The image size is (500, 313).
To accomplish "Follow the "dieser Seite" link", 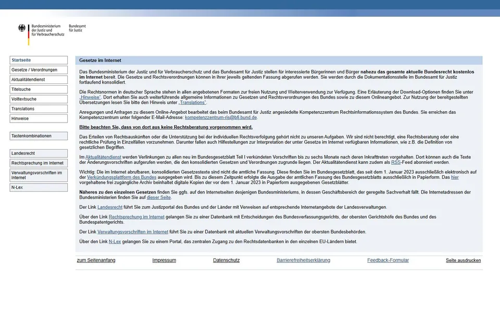I will [158, 198].
